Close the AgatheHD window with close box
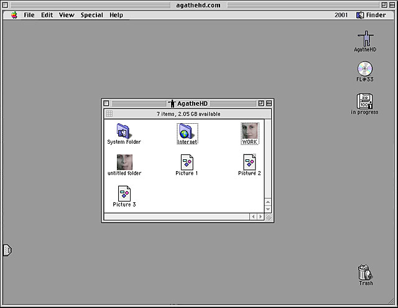This screenshot has height=308, width=398. pyautogui.click(x=106, y=103)
